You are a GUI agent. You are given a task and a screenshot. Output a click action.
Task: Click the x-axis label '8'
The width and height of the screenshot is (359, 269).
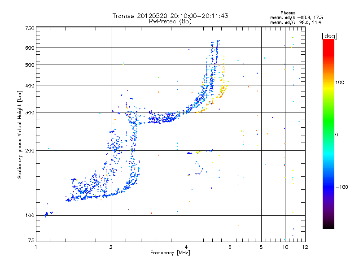click(x=261, y=247)
